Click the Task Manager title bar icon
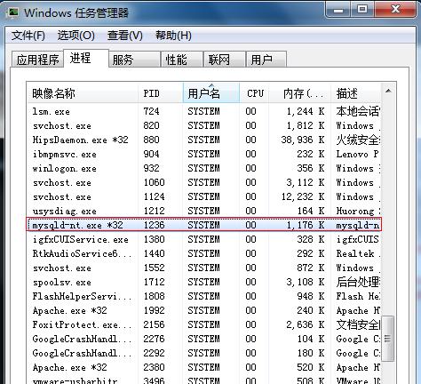Image resolution: width=421 pixels, height=384 pixels. 13,12
